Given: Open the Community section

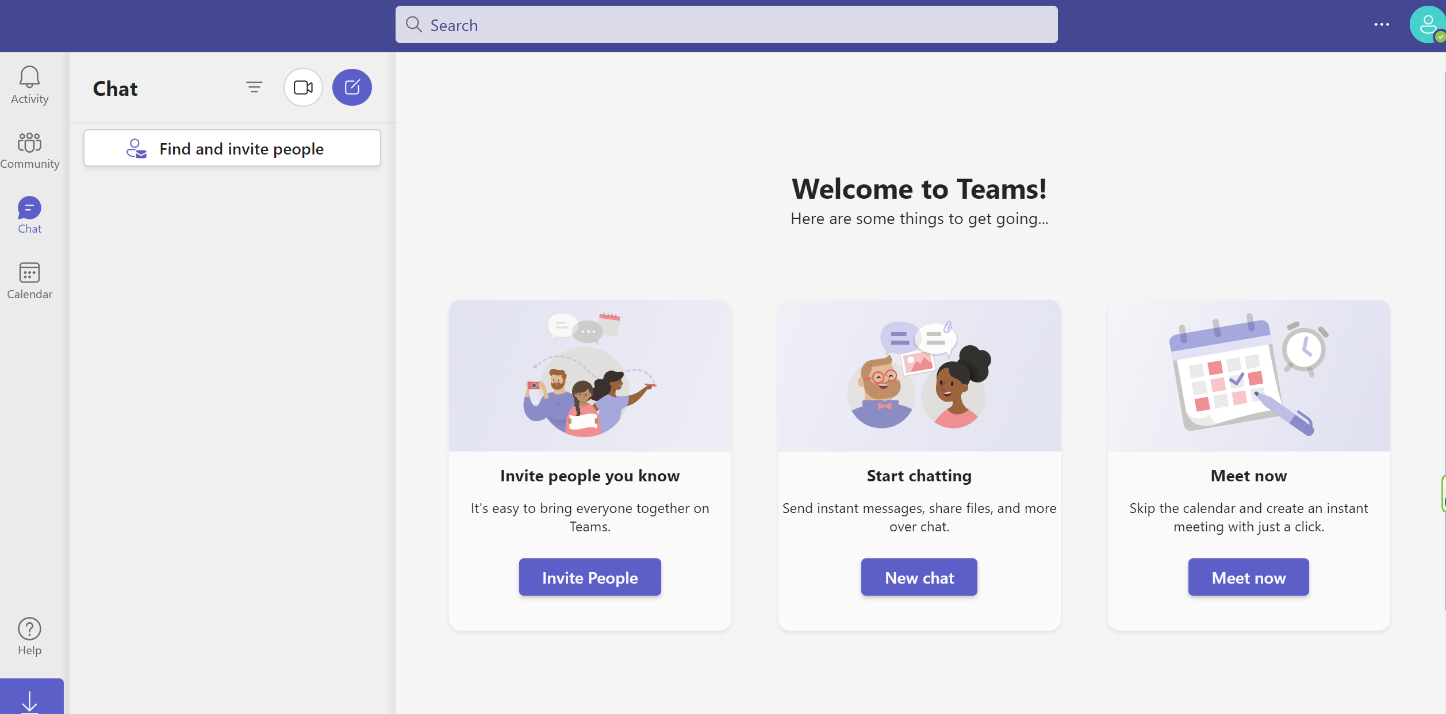Looking at the screenshot, I should [29, 150].
